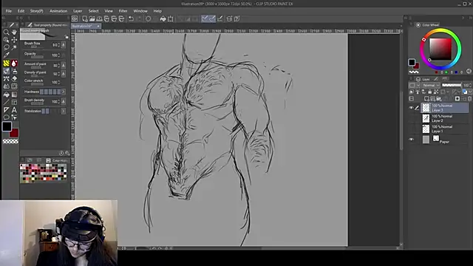
Task: Open the Window menu
Action: (140, 11)
